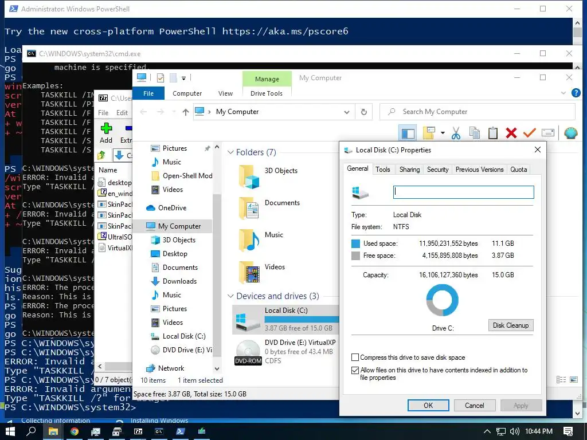Open recent locations dropdown arrow
The width and height of the screenshot is (587, 440).
click(174, 112)
